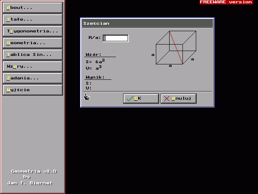Click the Sześcian dialog title bar
Image resolution: width=258 pixels, height=194 pixels.
[147, 23]
